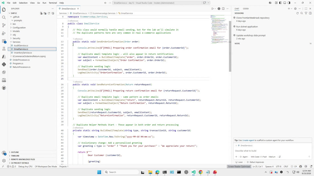Click the New Folder icon in Explorer

[45, 13]
